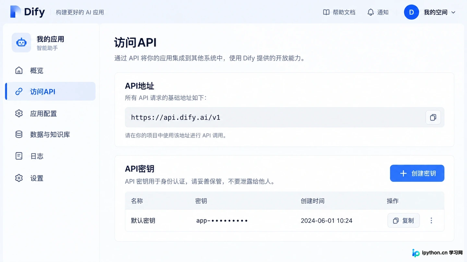Click the 创建密钥 button label

point(424,173)
